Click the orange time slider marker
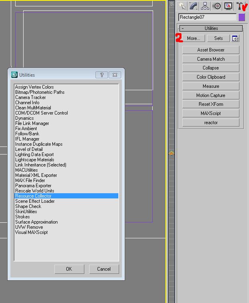Viewport: 249px width, 303px height. coord(171,153)
